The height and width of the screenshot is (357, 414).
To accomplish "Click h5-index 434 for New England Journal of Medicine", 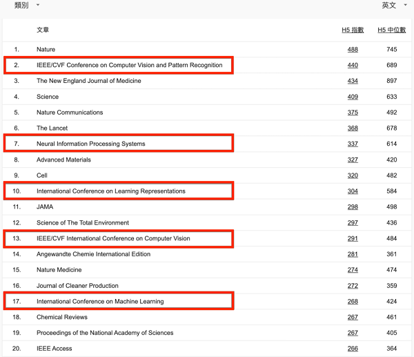I will [353, 81].
